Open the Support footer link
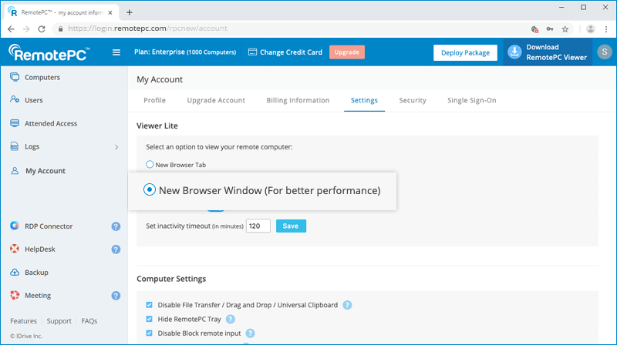This screenshot has height=345, width=617. 59,321
